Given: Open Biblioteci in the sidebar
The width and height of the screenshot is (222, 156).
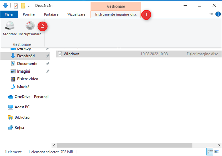Looking at the screenshot, I should pyautogui.click(x=23, y=117).
